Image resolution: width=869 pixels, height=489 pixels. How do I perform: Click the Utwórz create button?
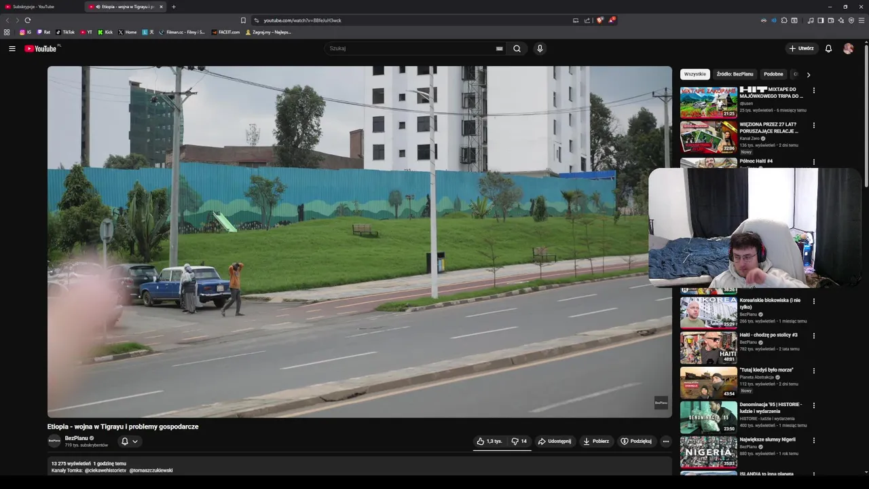(x=801, y=49)
